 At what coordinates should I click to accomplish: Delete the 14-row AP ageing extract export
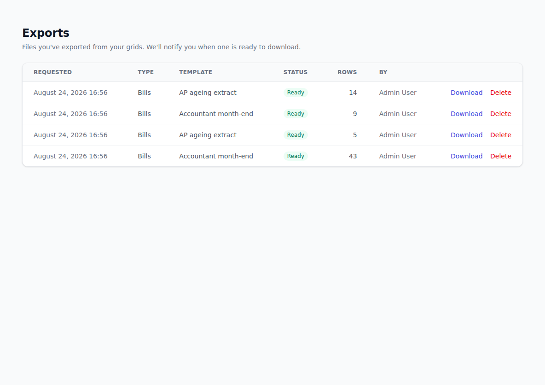(x=500, y=93)
